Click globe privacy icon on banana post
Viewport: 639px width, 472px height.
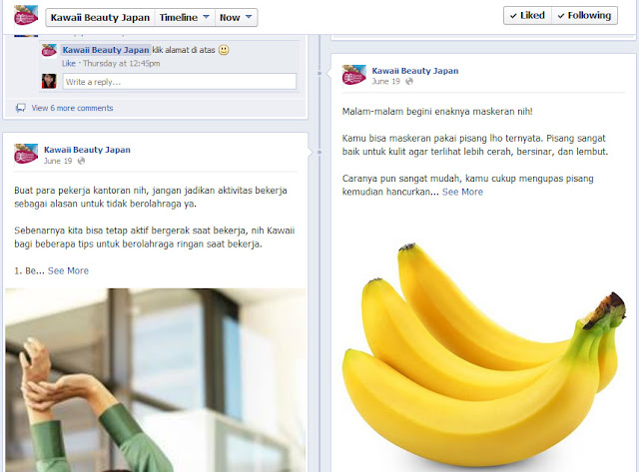click(x=409, y=82)
